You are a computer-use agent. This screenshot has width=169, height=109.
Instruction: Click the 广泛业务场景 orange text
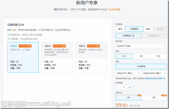point(113,10)
